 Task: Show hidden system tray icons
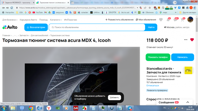[x=169, y=108]
